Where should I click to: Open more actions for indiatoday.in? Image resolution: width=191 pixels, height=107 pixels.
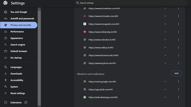pyautogui.click(x=178, y=32)
